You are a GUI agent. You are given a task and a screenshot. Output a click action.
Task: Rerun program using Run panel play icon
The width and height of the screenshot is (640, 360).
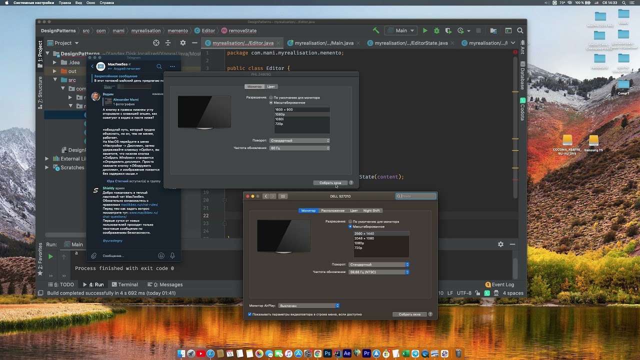coord(50,256)
